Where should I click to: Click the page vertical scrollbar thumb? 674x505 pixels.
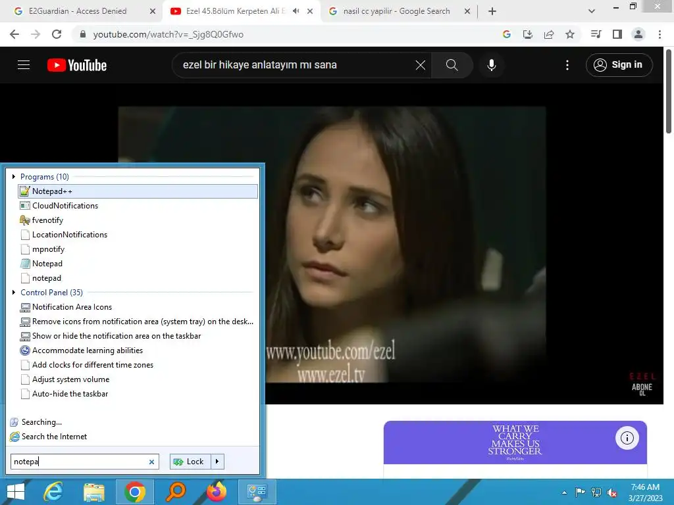(x=669, y=91)
